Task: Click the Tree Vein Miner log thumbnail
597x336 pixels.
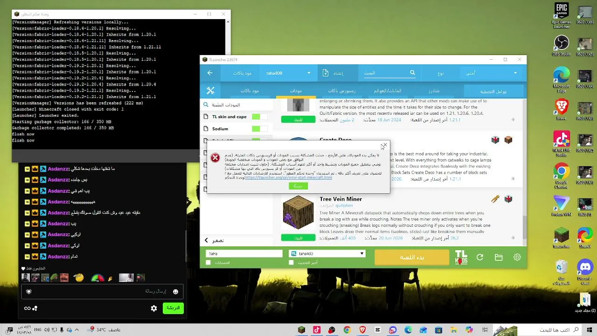Action: (x=298, y=213)
